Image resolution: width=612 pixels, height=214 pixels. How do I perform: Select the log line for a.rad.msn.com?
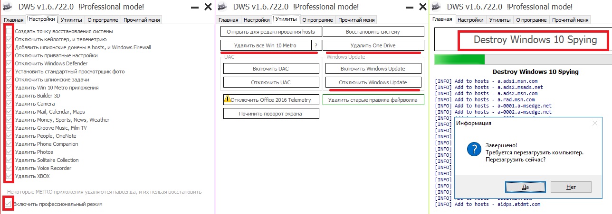click(485, 99)
